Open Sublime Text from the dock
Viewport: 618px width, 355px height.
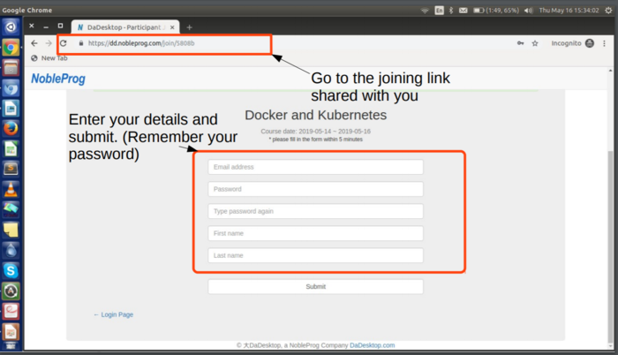tap(11, 169)
